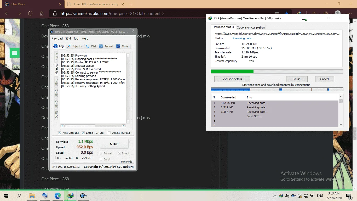Open the Tools tab in SVL Injector
Screen dimensions: 357x201
tap(123, 46)
